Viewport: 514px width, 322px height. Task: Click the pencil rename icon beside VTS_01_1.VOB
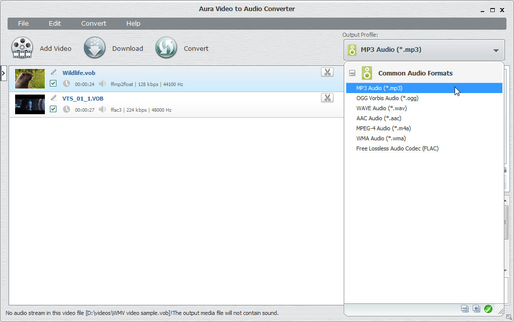tap(54, 98)
